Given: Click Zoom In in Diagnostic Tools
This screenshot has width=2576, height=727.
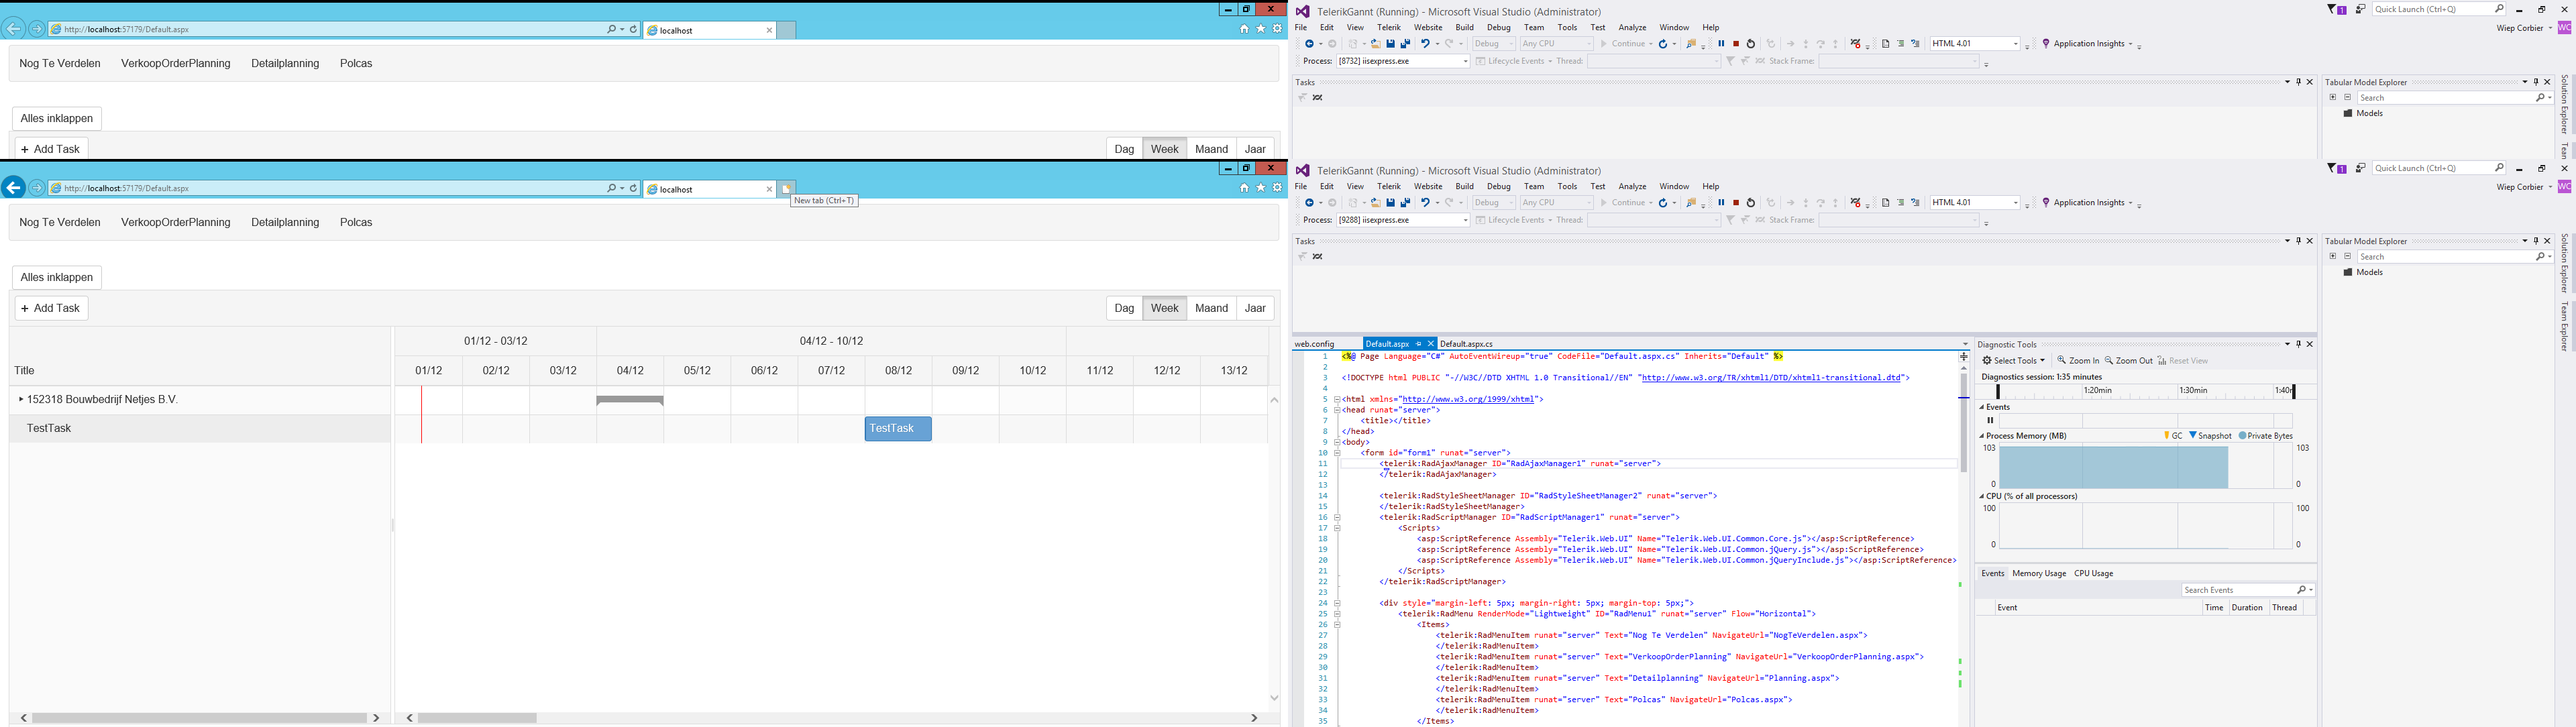Looking at the screenshot, I should pyautogui.click(x=2078, y=361).
